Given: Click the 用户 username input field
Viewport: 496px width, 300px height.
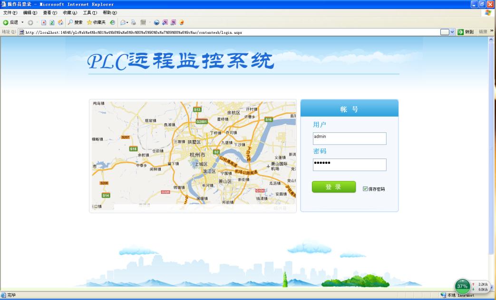Looking at the screenshot, I should (350, 139).
